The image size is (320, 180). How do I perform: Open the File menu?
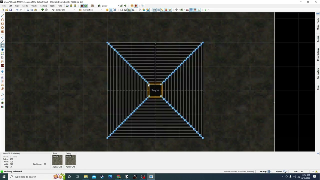(x=4, y=6)
